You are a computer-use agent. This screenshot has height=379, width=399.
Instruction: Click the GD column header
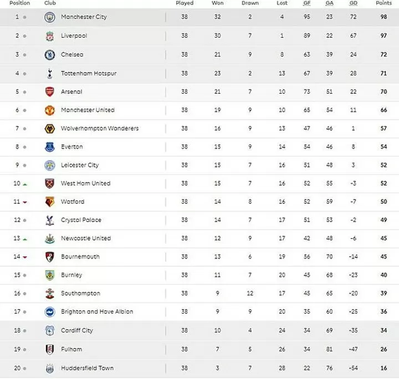coord(354,3)
